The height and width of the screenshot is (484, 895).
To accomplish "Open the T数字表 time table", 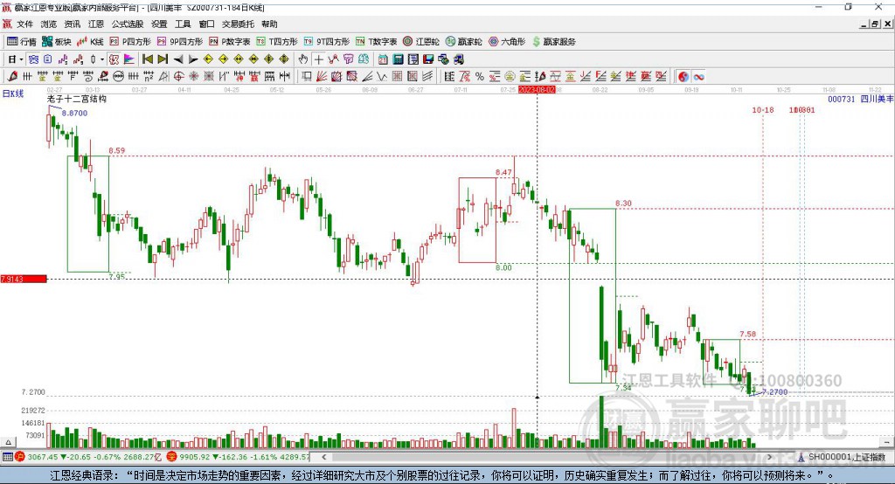I will click(x=376, y=42).
